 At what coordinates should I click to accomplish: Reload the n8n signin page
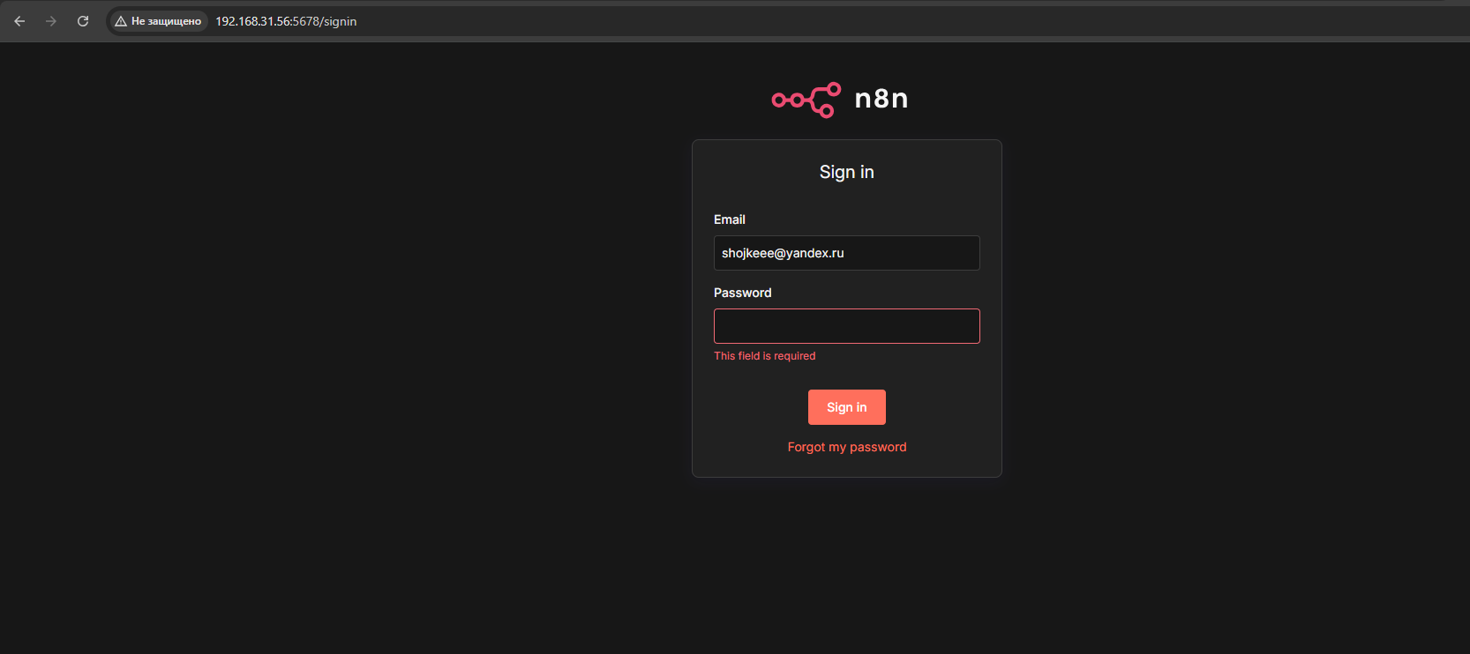pyautogui.click(x=83, y=21)
